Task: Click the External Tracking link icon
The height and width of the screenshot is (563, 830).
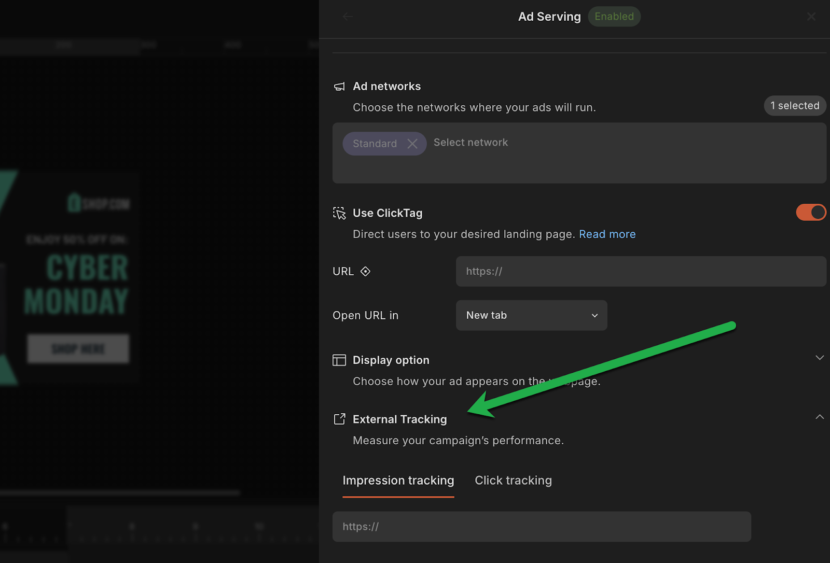Action: pos(339,419)
